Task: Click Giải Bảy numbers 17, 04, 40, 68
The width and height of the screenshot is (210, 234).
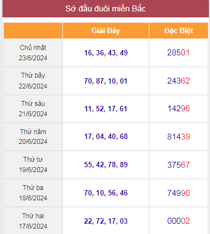Action: [x=106, y=136]
